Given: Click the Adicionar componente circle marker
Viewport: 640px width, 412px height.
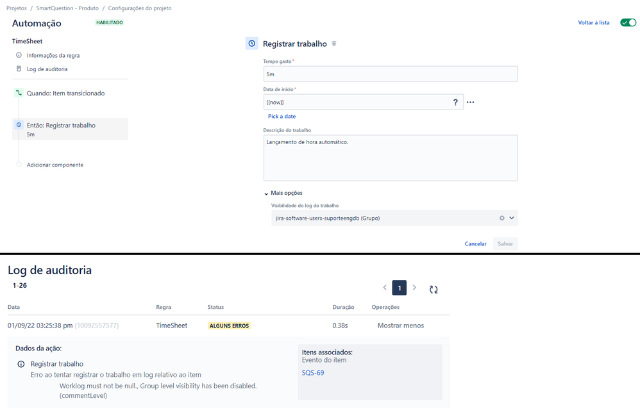Looking at the screenshot, I should click(x=19, y=165).
